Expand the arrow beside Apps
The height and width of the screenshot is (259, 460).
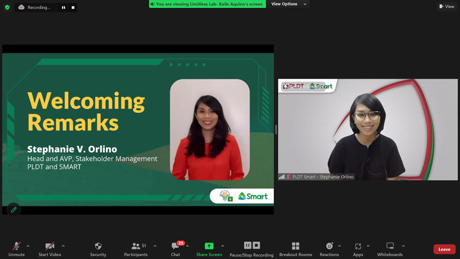coord(368,246)
